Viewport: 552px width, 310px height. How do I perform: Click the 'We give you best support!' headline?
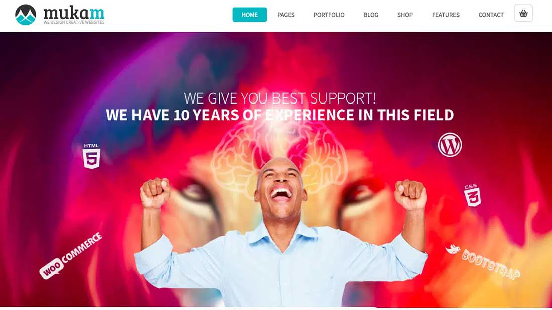280,98
